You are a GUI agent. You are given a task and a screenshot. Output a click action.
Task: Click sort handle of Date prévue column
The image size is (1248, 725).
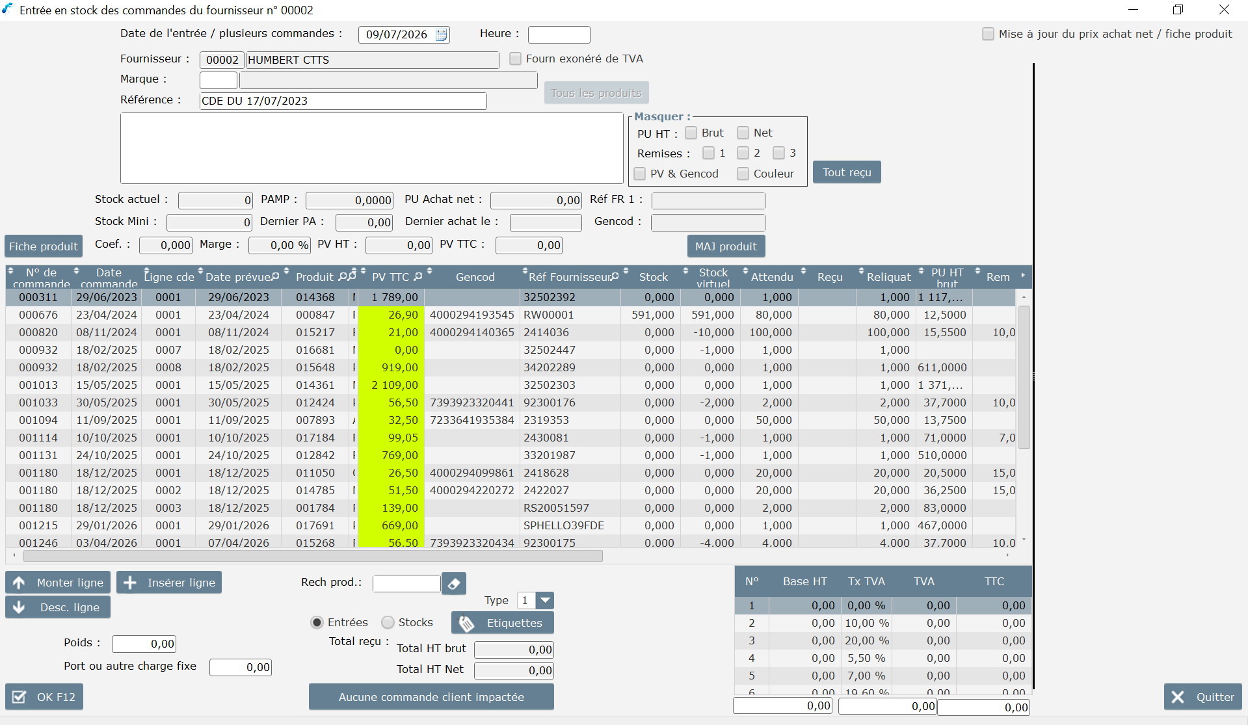[x=200, y=270]
